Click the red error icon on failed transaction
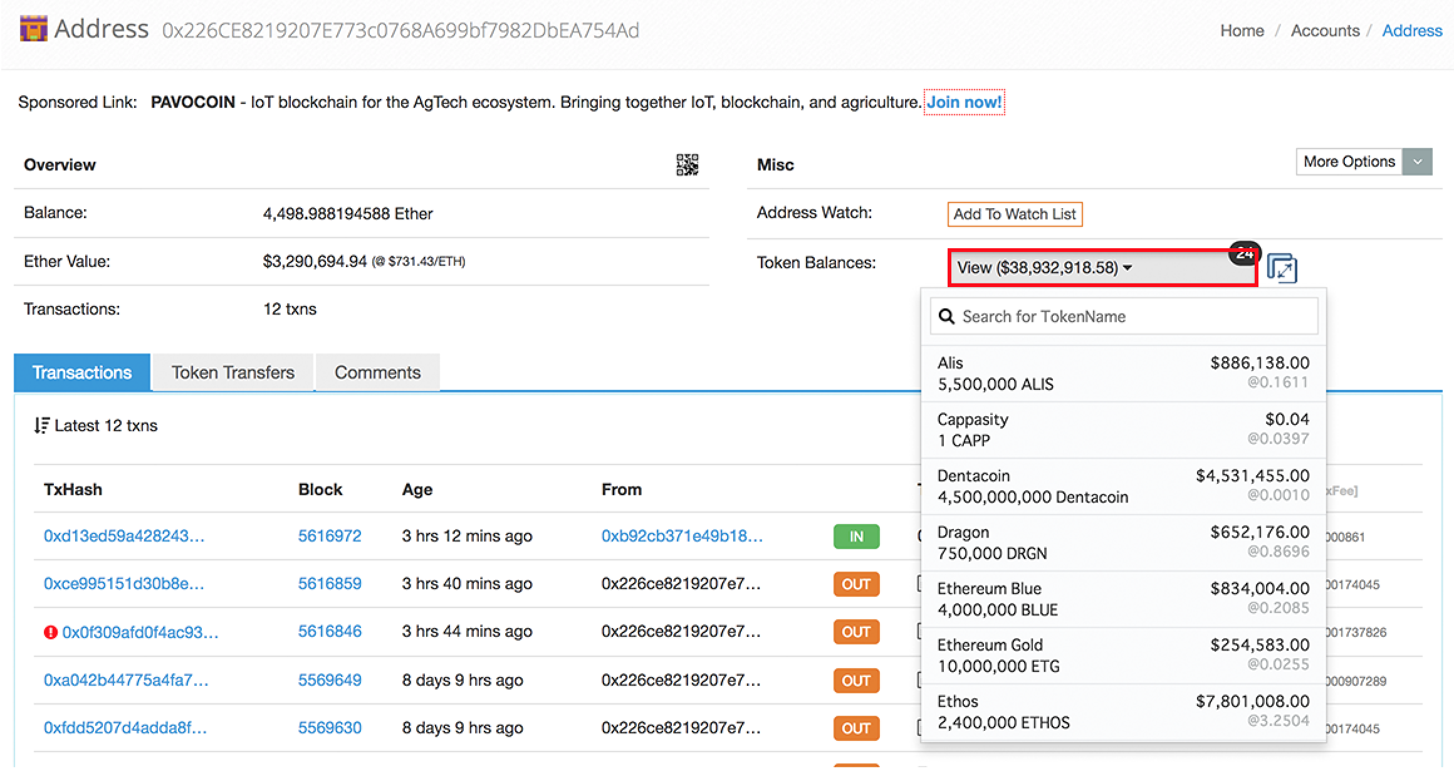 pyautogui.click(x=51, y=632)
